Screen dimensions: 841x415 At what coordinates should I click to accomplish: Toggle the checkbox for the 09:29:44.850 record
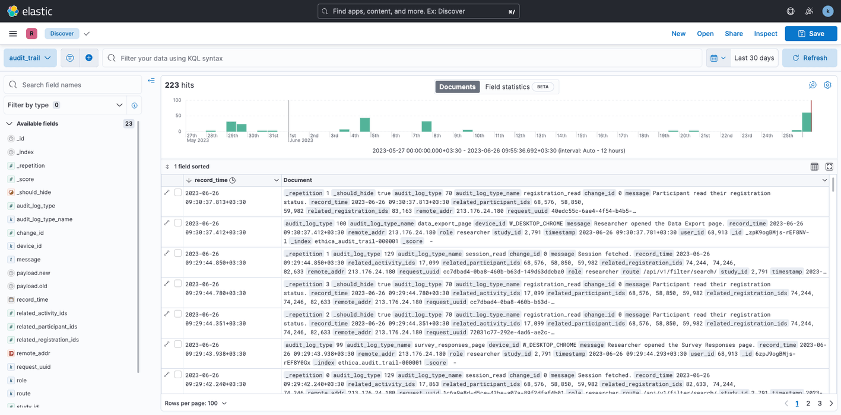coord(178,253)
